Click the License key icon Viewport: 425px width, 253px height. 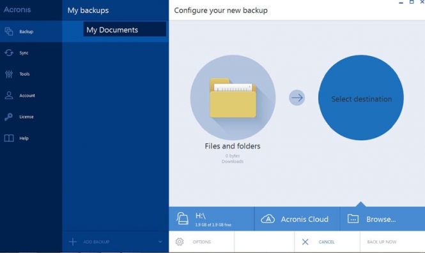[x=8, y=117]
